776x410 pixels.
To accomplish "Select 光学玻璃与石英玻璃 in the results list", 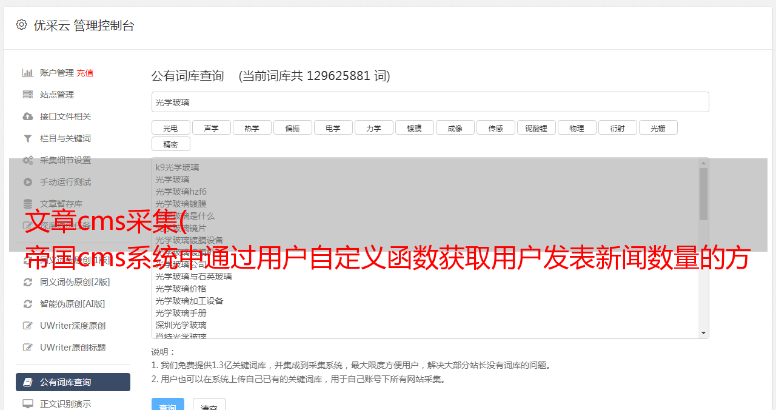I will (193, 277).
